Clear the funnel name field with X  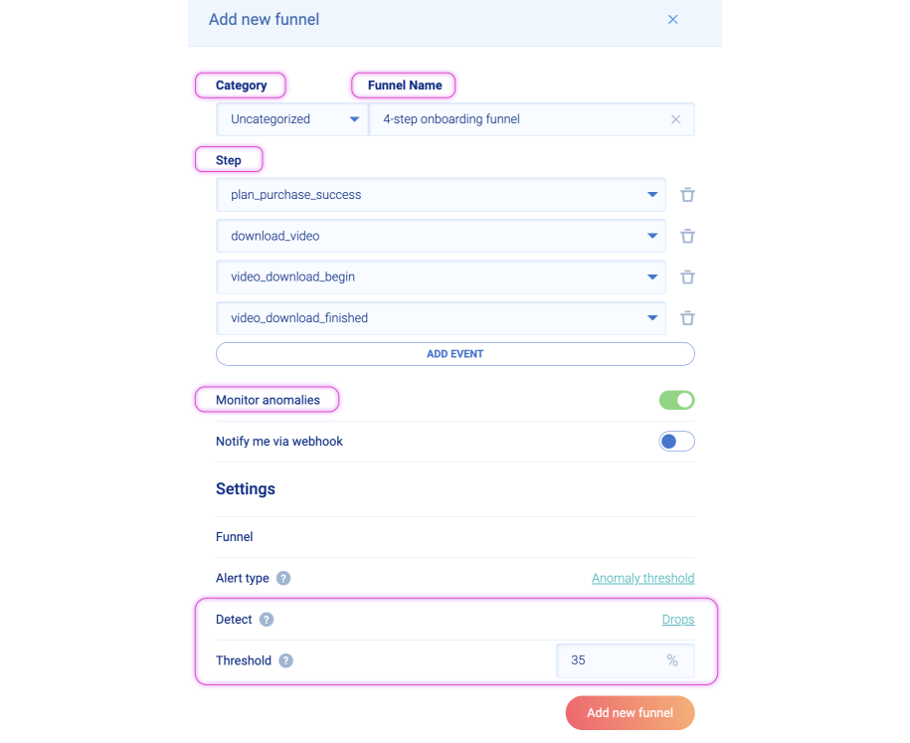click(x=675, y=119)
